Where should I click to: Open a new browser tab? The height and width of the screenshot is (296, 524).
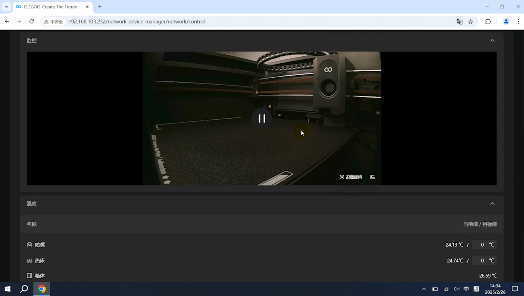click(x=100, y=7)
